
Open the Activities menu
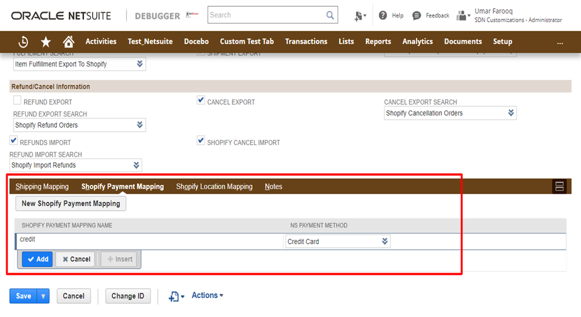(x=101, y=41)
